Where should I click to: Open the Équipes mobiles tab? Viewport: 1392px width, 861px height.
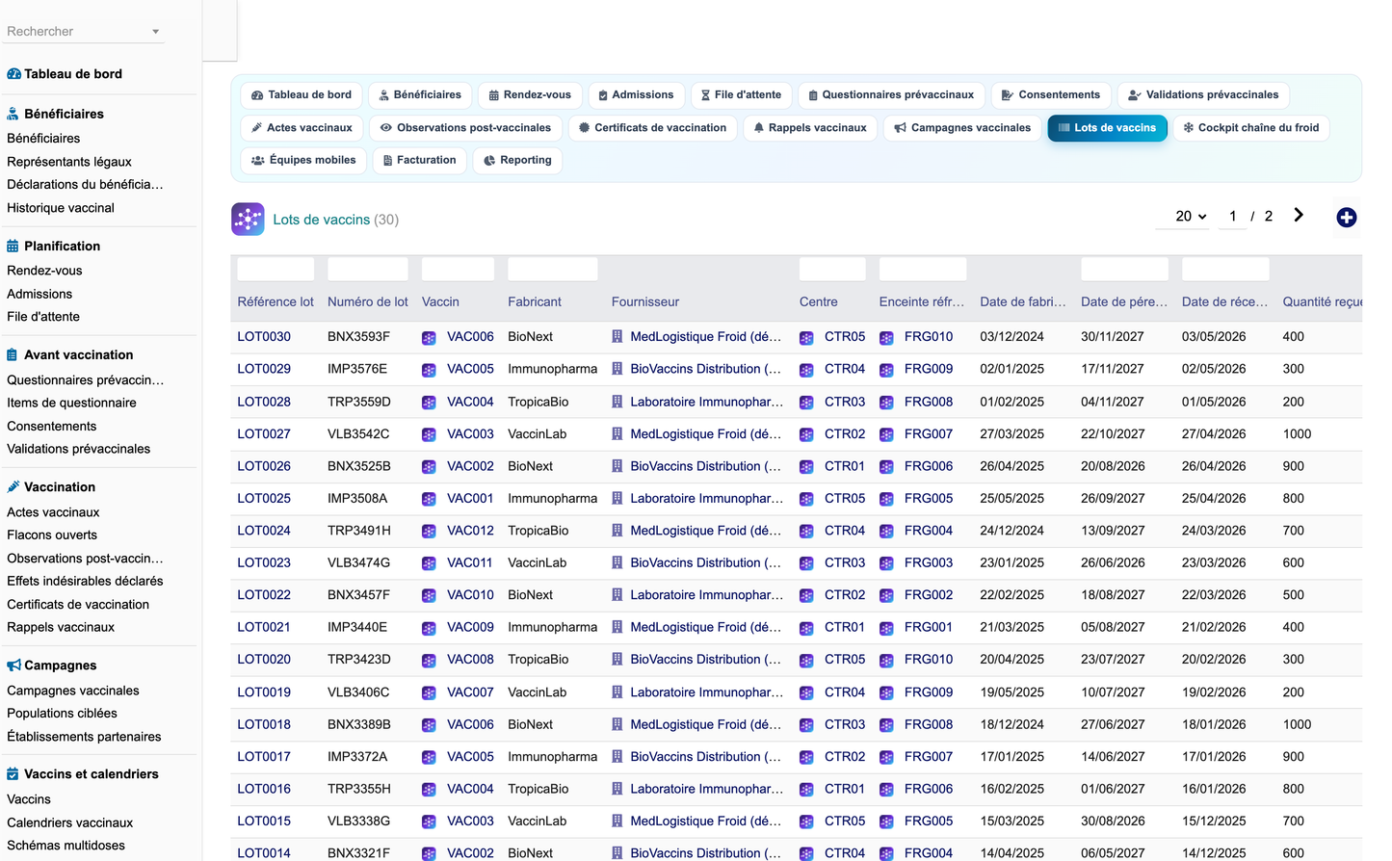click(303, 161)
